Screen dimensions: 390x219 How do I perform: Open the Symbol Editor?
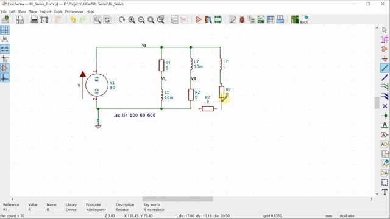198,19
